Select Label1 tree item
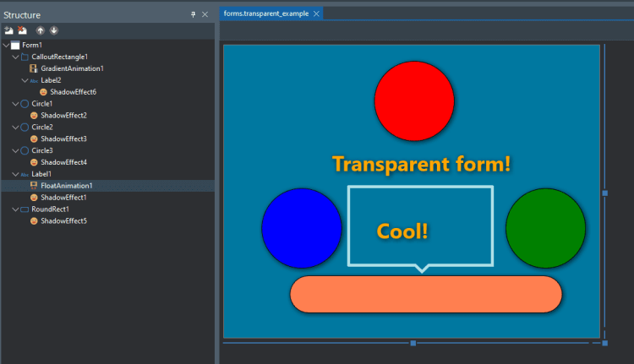Image resolution: width=634 pixels, height=364 pixels. (x=41, y=174)
